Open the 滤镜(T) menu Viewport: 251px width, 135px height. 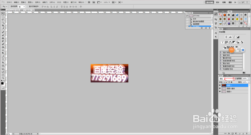45,2
